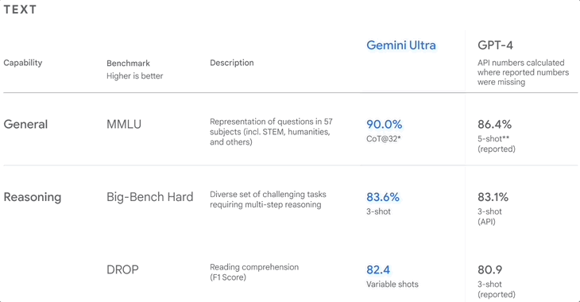Click the Reading comprehension description text

pyautogui.click(x=254, y=267)
